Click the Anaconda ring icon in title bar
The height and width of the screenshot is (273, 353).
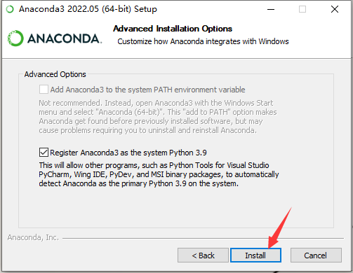coord(10,9)
